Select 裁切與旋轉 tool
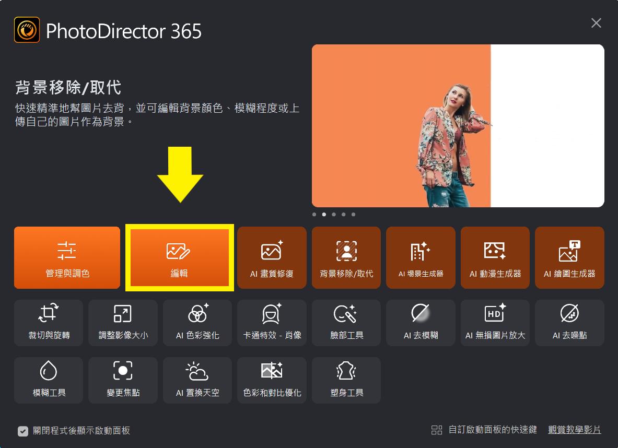 [x=49, y=323]
